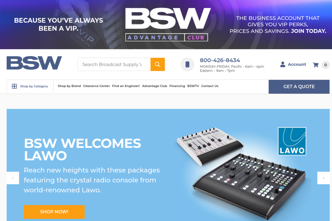The image size is (332, 221).
Task: Open the Shop by Category grid icon
Action: pos(14,86)
